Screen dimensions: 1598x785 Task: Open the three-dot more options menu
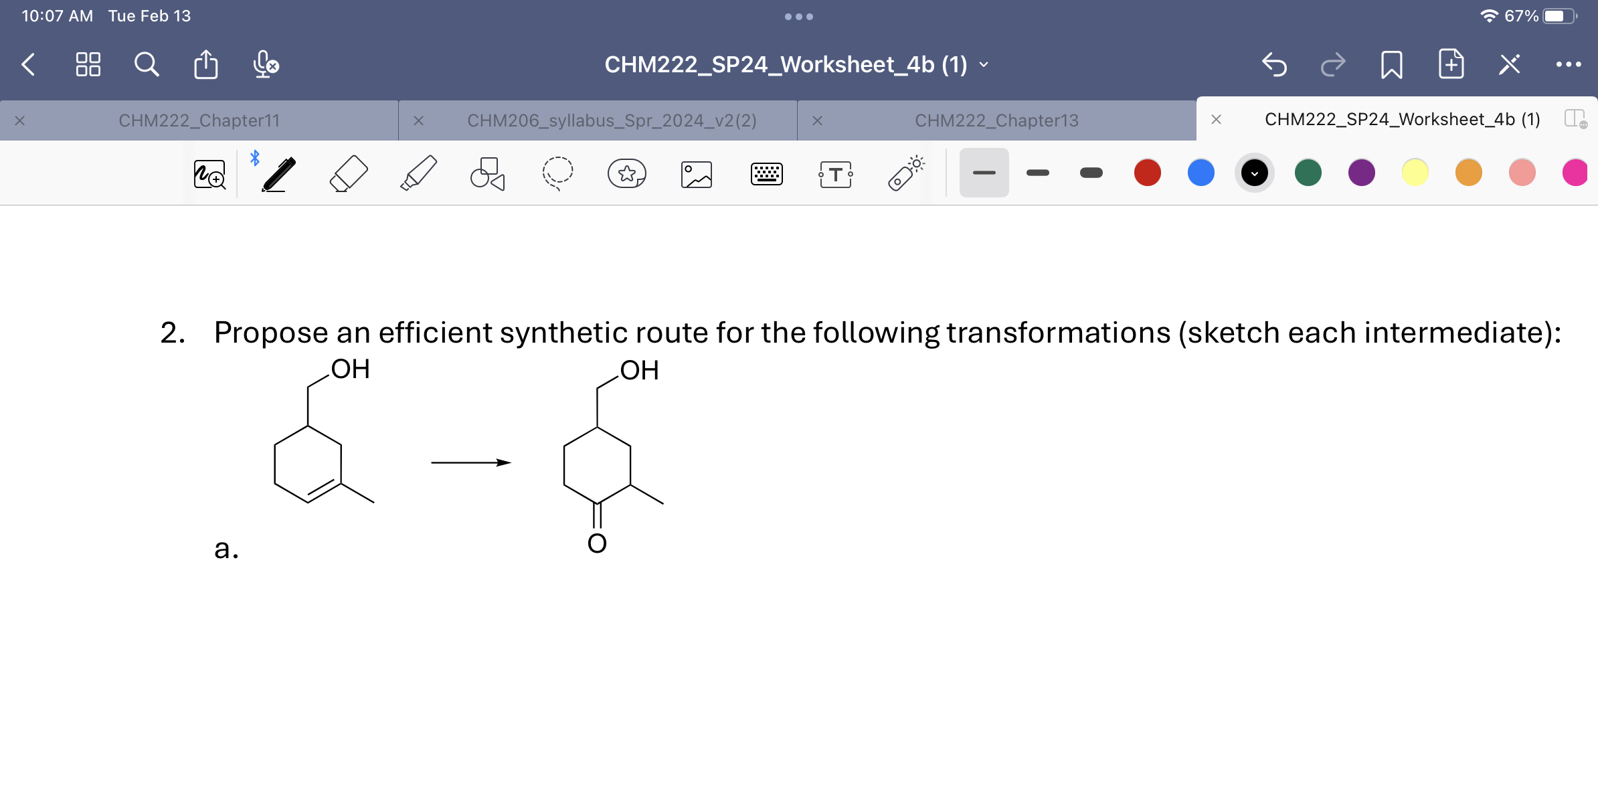pyautogui.click(x=1569, y=65)
